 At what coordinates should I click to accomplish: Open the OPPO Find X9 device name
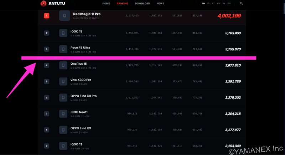coord(81,128)
